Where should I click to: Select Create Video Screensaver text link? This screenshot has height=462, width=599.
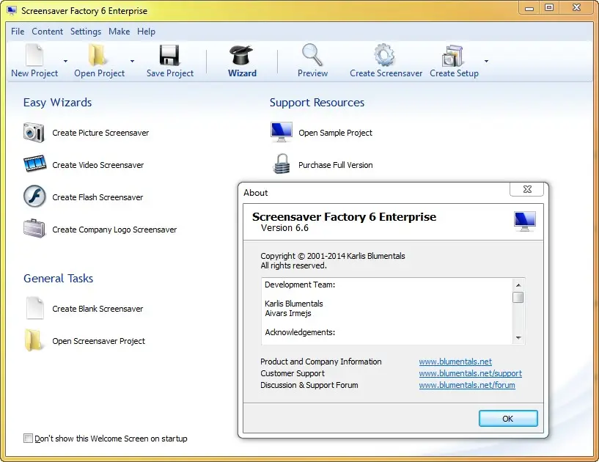[x=98, y=165]
